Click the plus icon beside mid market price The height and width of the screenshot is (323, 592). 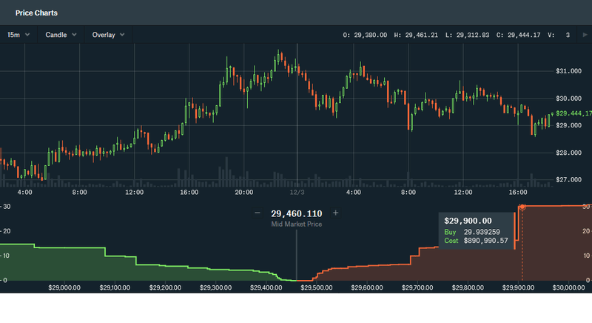335,213
